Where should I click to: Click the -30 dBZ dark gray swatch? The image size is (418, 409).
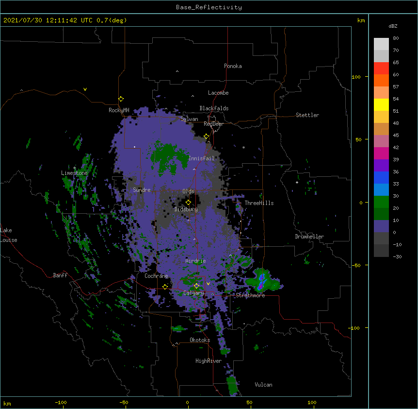(x=381, y=251)
